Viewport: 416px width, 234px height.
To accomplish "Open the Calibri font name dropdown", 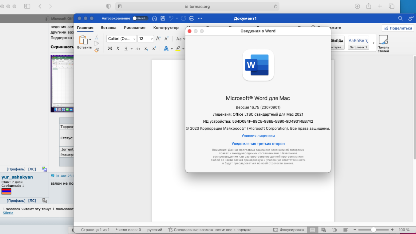I will [x=122, y=39].
